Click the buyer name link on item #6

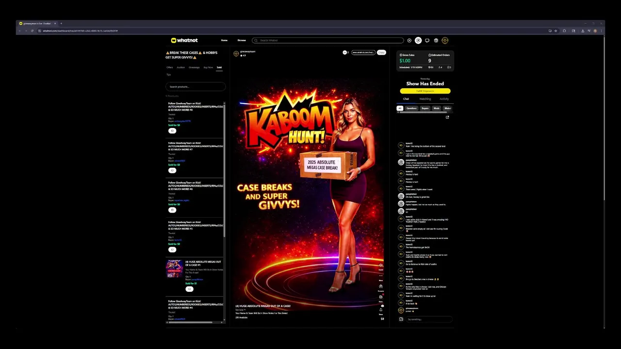coord(181,201)
